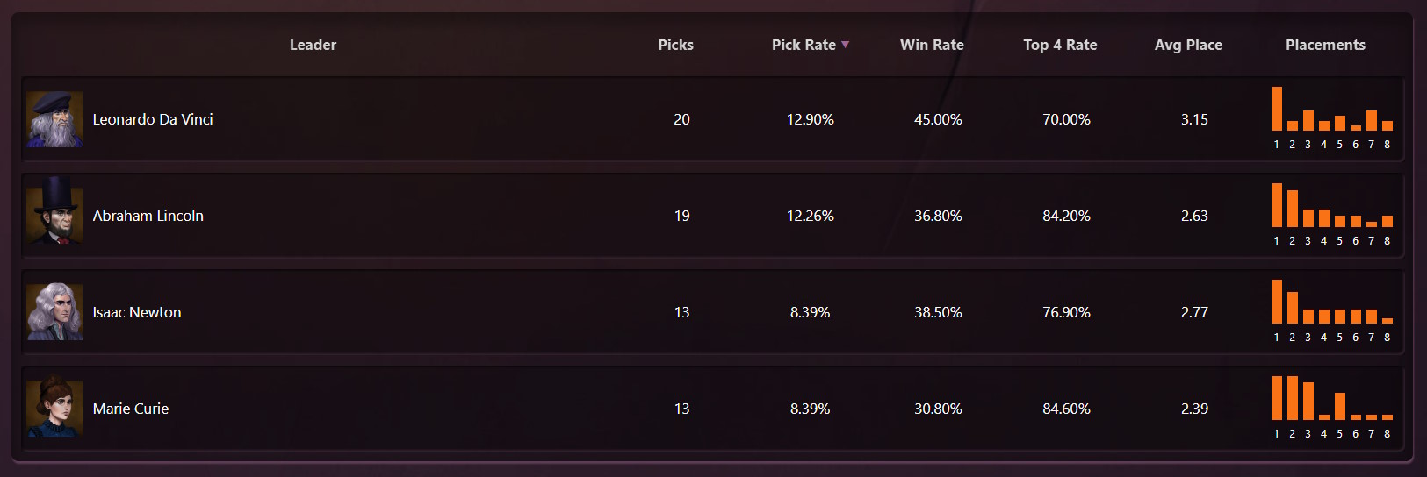
Task: Sort table by Win Rate column
Action: 932,45
